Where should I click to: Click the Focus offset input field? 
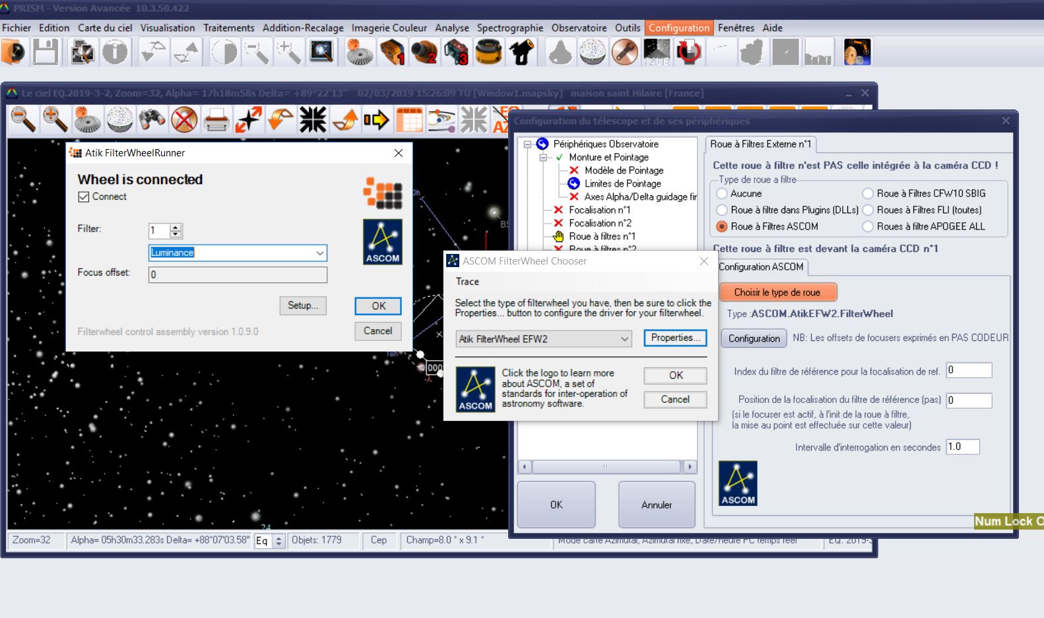click(238, 274)
